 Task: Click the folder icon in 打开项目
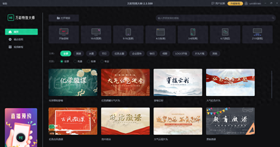point(58,18)
